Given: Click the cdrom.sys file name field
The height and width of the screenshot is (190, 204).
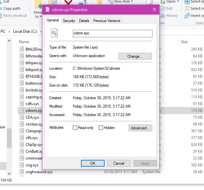Looking at the screenshot, I should (113, 33).
